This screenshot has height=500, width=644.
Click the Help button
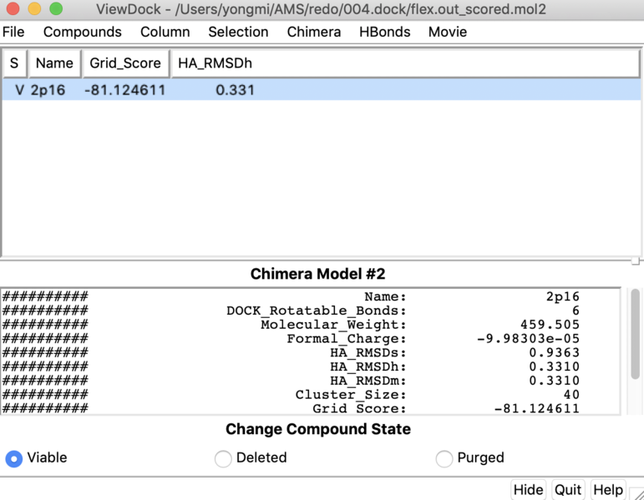[608, 490]
